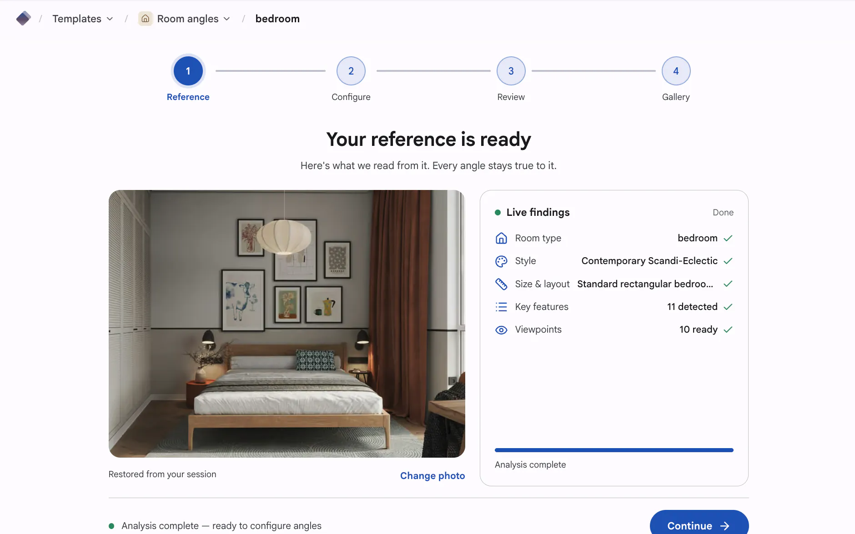Click the analysis progress bar
Viewport: 855px width, 534px height.
click(614, 450)
